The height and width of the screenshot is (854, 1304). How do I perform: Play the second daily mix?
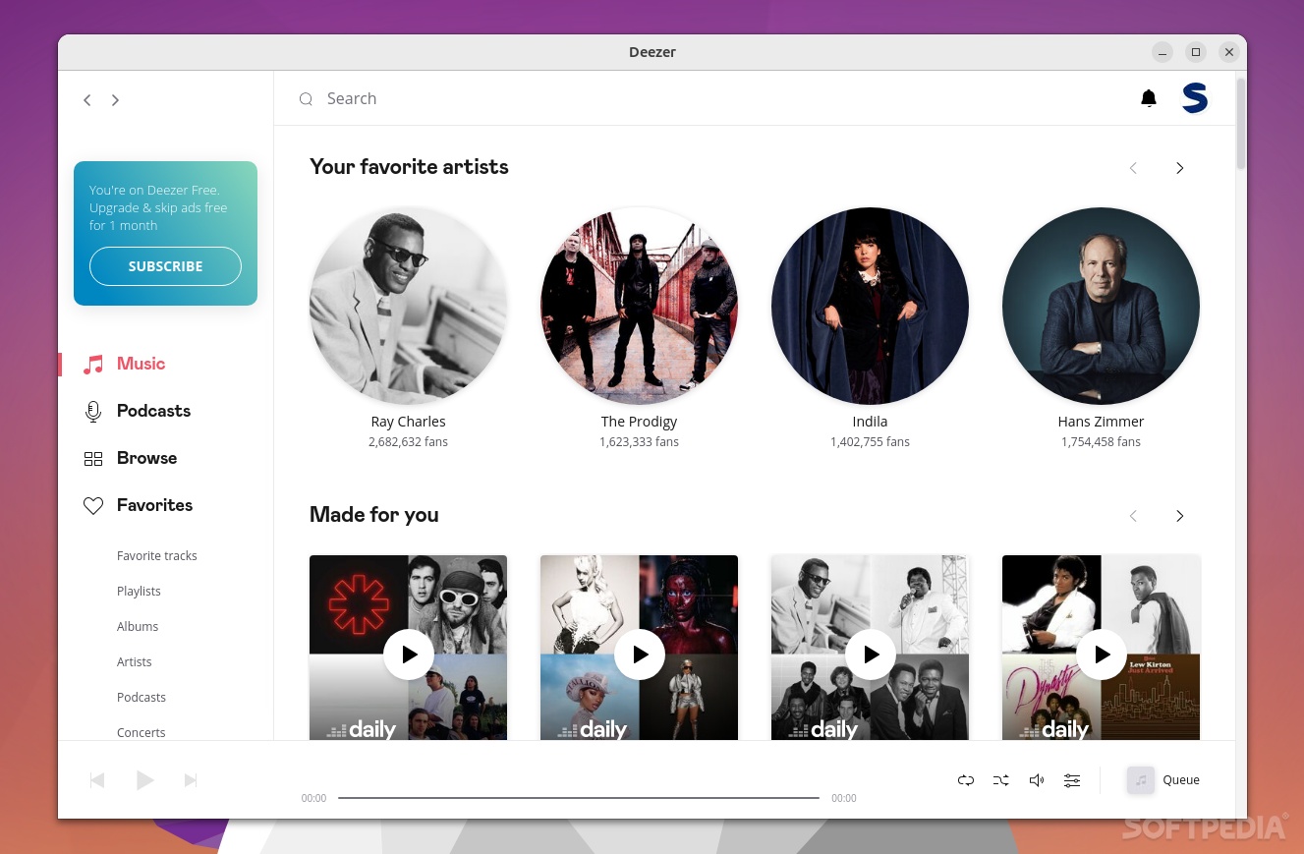640,655
